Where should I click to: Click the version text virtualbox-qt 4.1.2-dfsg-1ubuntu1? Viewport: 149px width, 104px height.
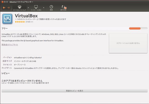[28, 57]
